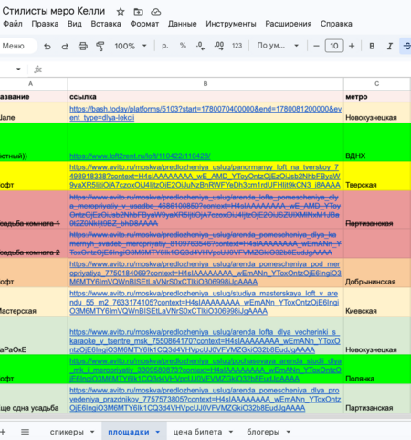Select column B header
Screen dimensions: 411x440
[205, 84]
